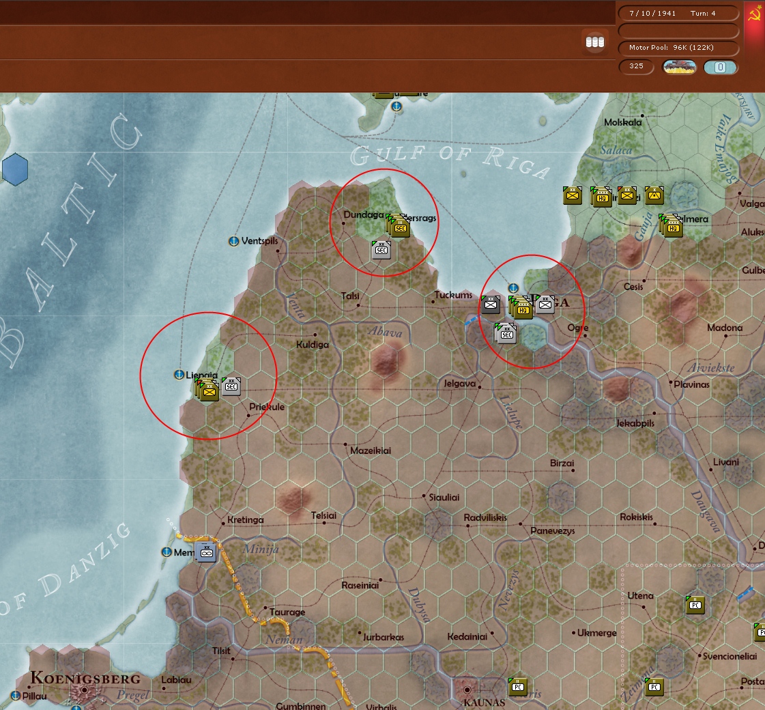Click the Cesis town label
The image size is (765, 710).
pyautogui.click(x=633, y=287)
